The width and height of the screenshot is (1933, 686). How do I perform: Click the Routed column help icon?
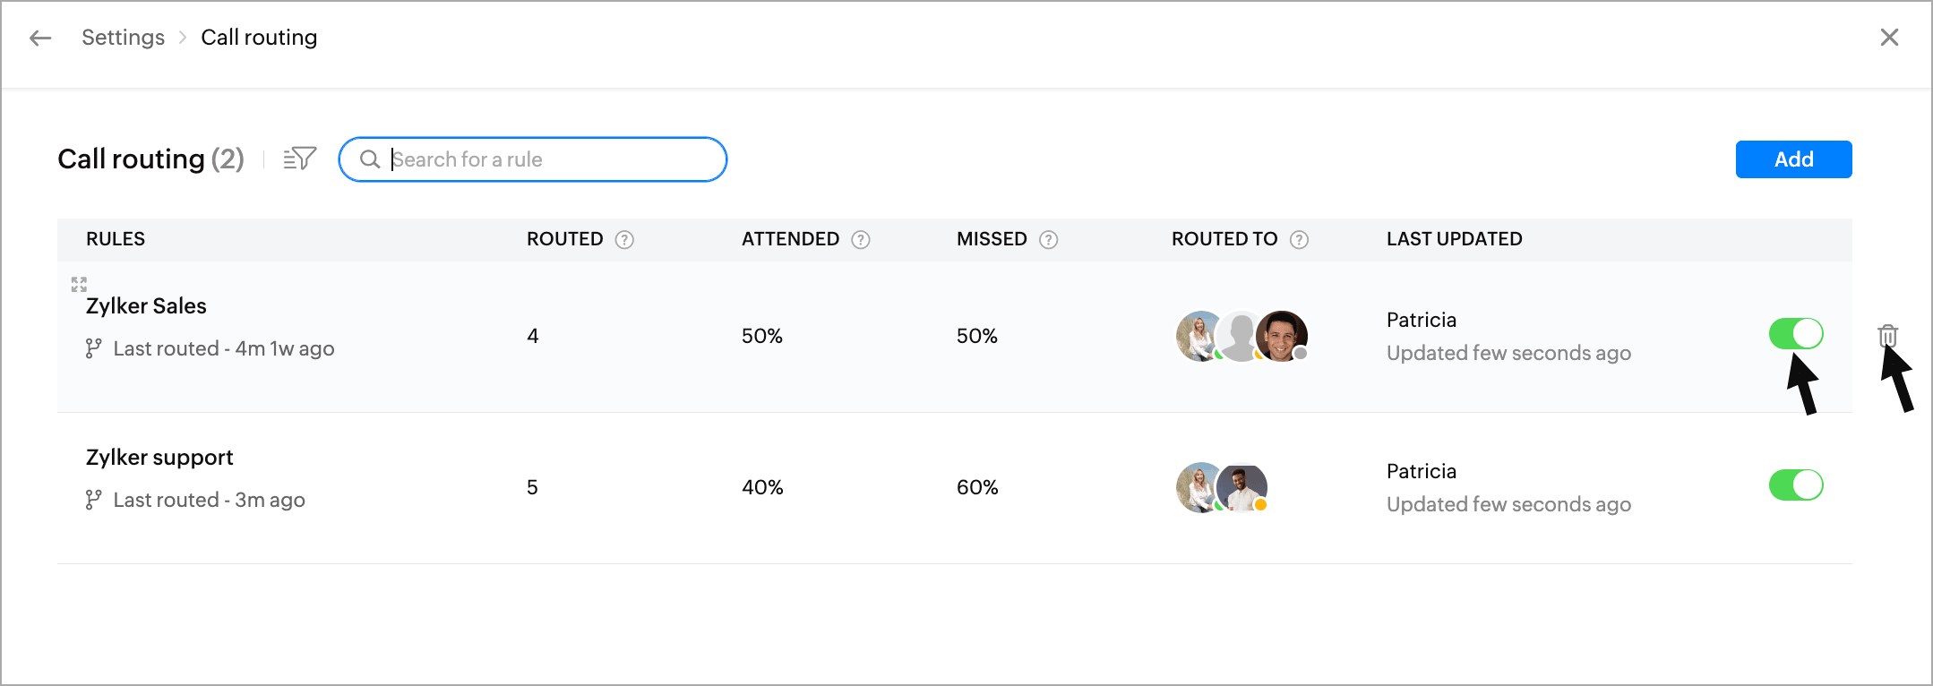click(x=625, y=239)
